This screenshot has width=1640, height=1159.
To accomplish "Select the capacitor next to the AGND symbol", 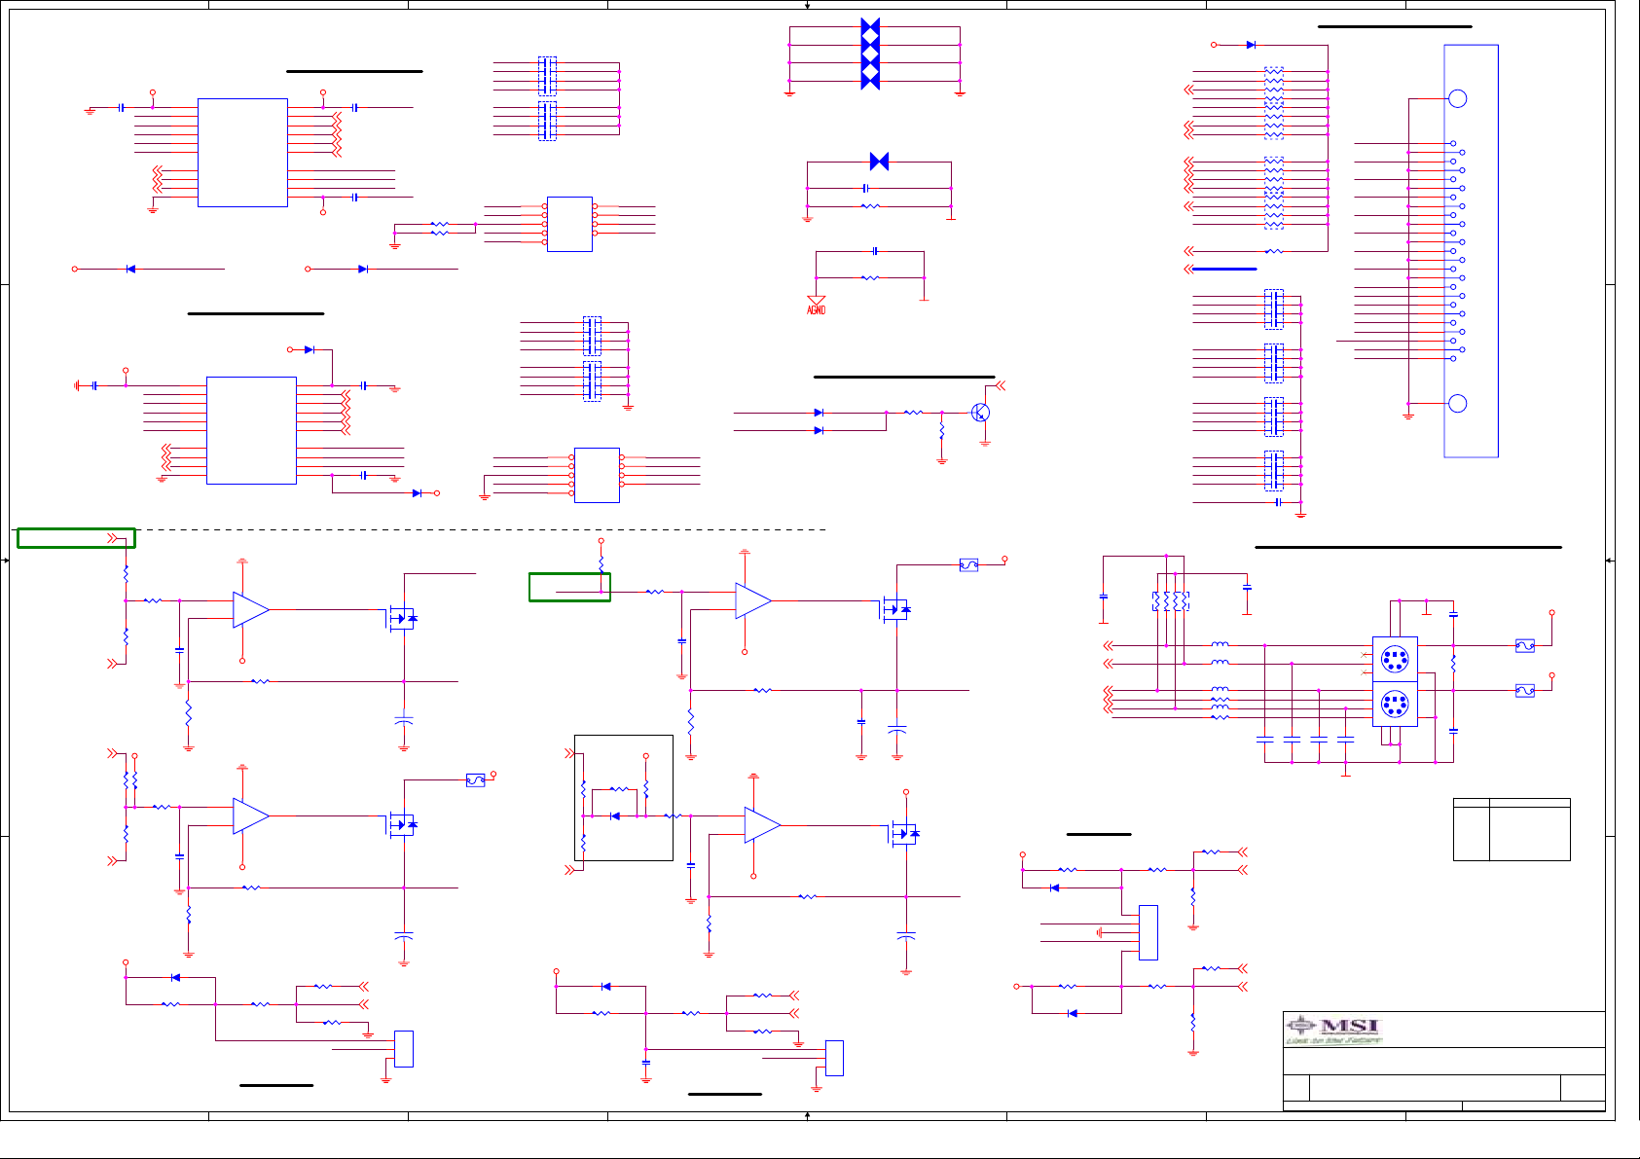I will point(875,251).
